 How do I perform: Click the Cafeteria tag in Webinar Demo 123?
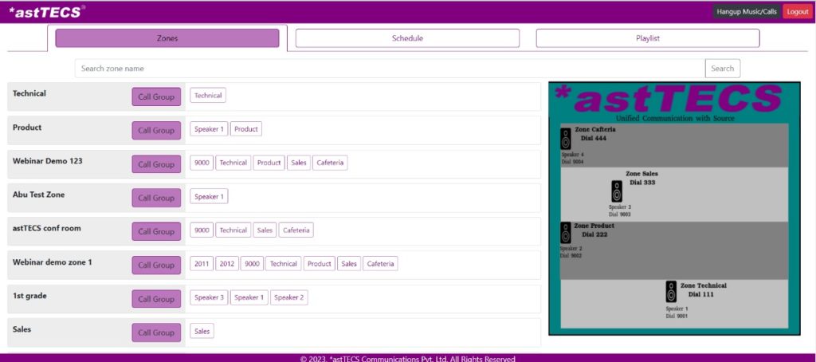(330, 163)
